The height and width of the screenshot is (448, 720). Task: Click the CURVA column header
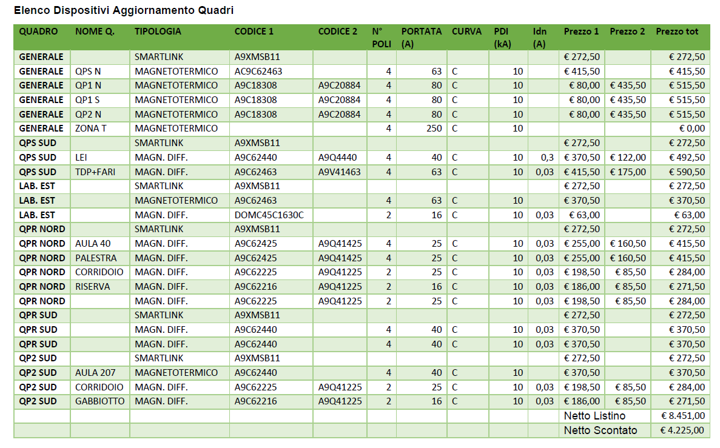point(466,32)
